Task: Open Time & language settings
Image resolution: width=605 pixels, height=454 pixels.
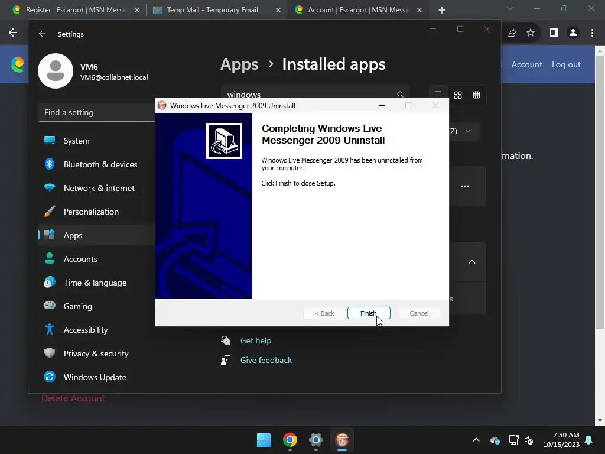Action: [96, 283]
